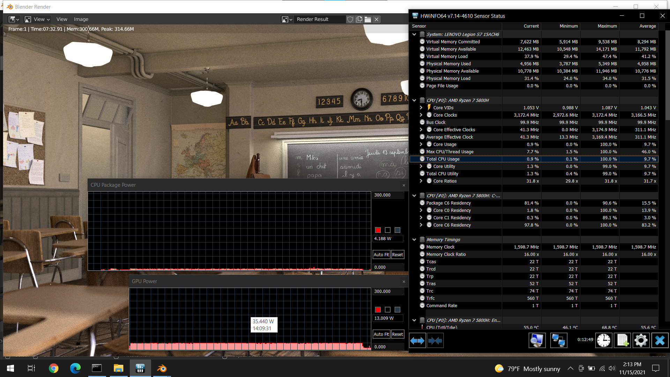Click HWiNFO clock reset timer icon
Screen dimensions: 670x377
[604, 340]
